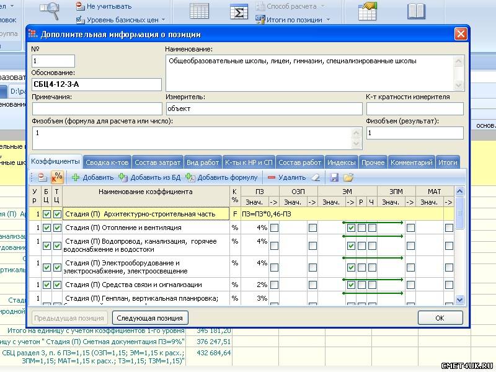This screenshot has height=372, width=496.
Task: Toggle БЦ checkbox for Отопление и вентиляция row
Action: point(46,228)
